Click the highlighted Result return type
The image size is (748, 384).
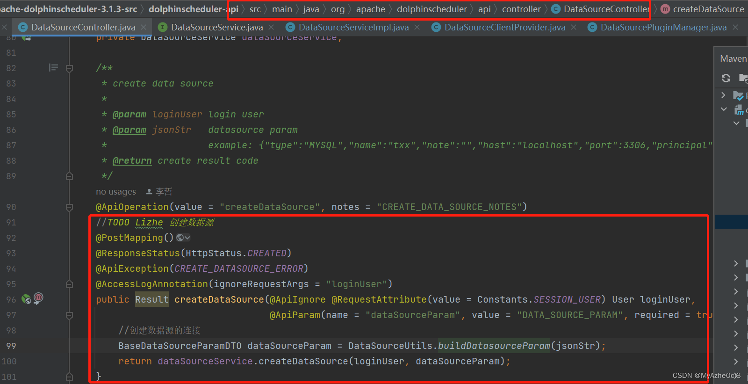point(152,299)
